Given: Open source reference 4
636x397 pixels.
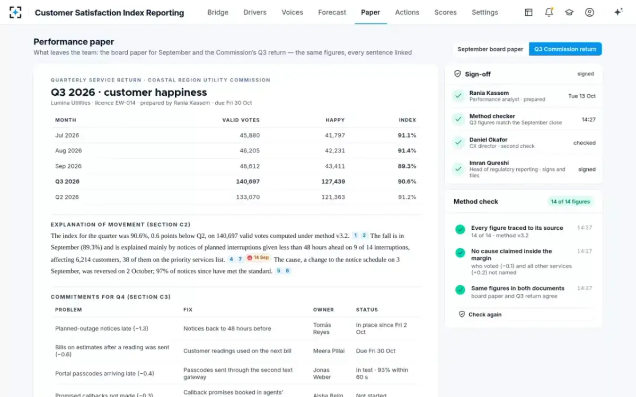Looking at the screenshot, I should tap(231, 259).
